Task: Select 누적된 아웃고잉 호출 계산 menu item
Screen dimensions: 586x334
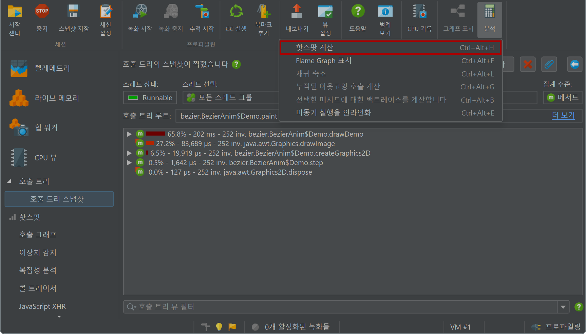Action: click(391, 87)
